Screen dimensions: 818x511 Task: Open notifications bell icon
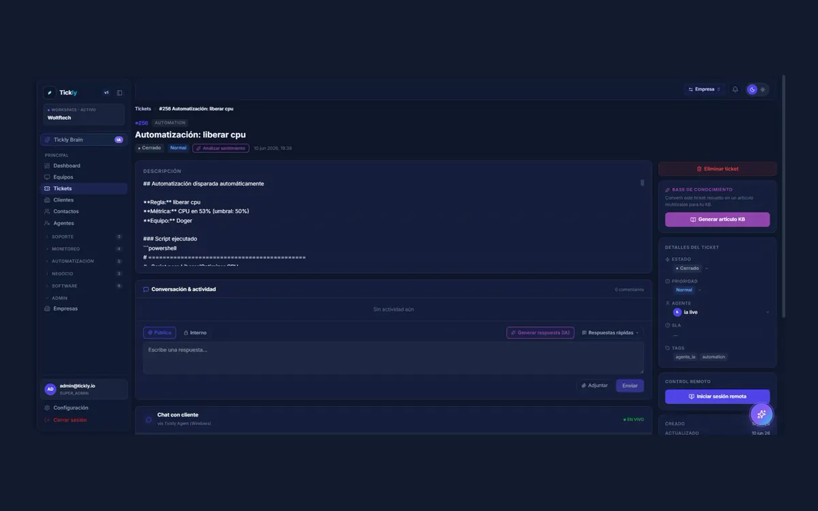[x=735, y=89]
